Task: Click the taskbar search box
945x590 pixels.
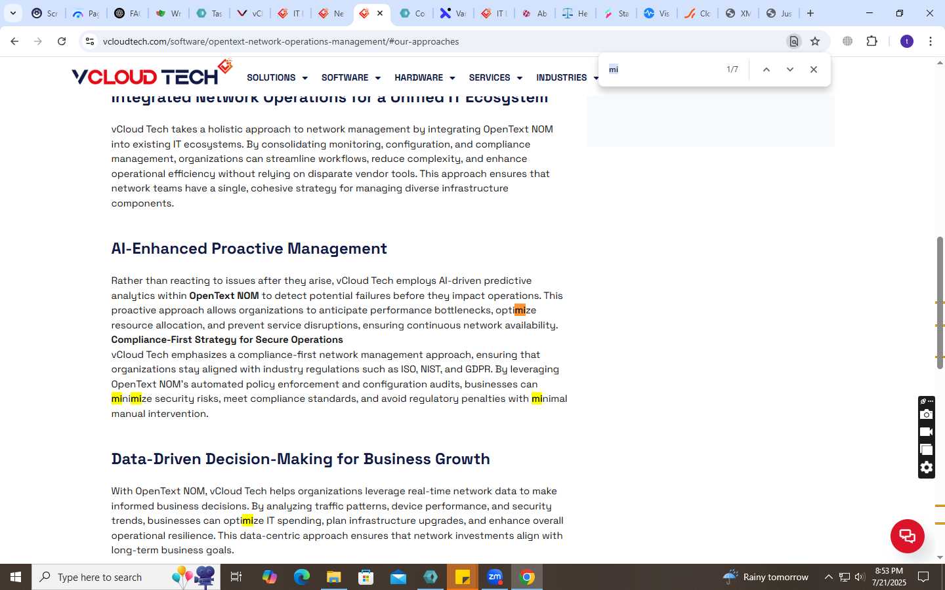Action: pyautogui.click(x=126, y=577)
